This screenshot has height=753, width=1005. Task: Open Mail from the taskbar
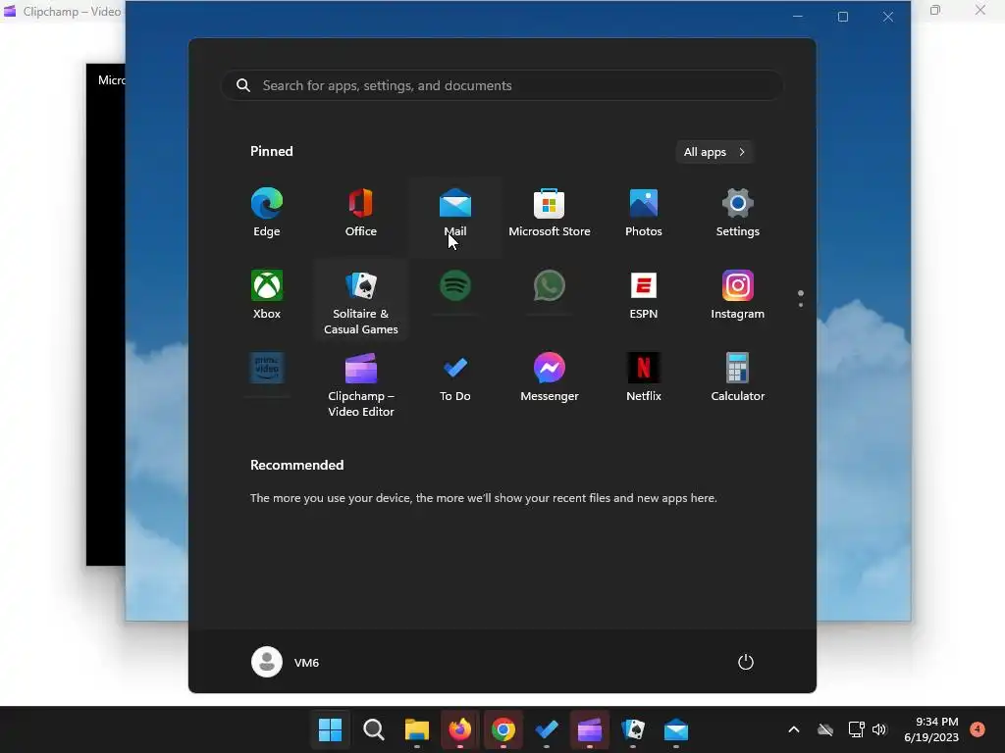click(676, 729)
